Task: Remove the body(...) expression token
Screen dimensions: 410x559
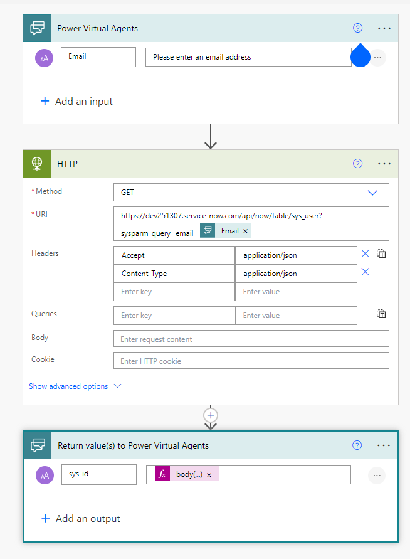Action: click(209, 475)
